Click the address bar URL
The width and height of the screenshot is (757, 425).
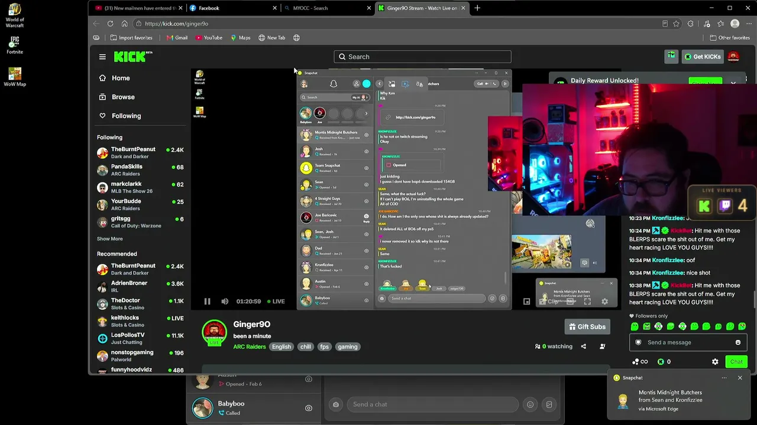click(176, 24)
